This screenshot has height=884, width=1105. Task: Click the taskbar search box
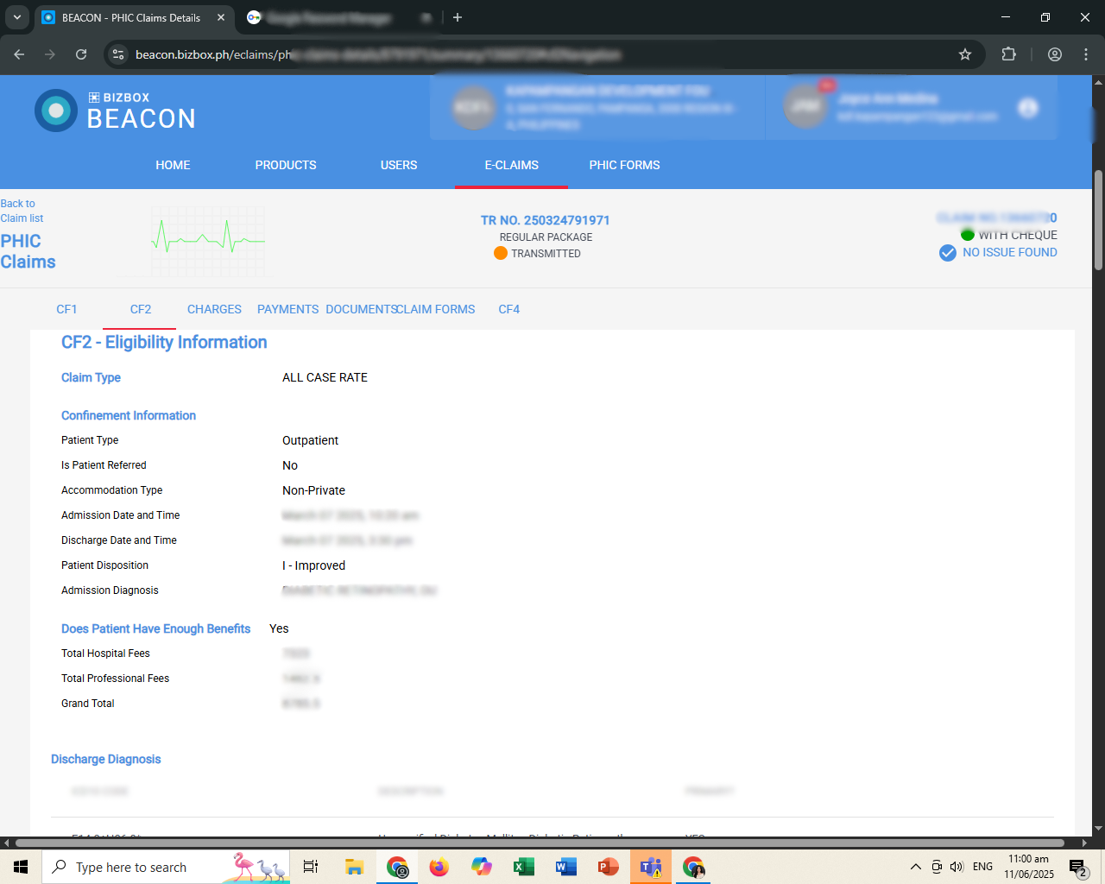point(166,867)
